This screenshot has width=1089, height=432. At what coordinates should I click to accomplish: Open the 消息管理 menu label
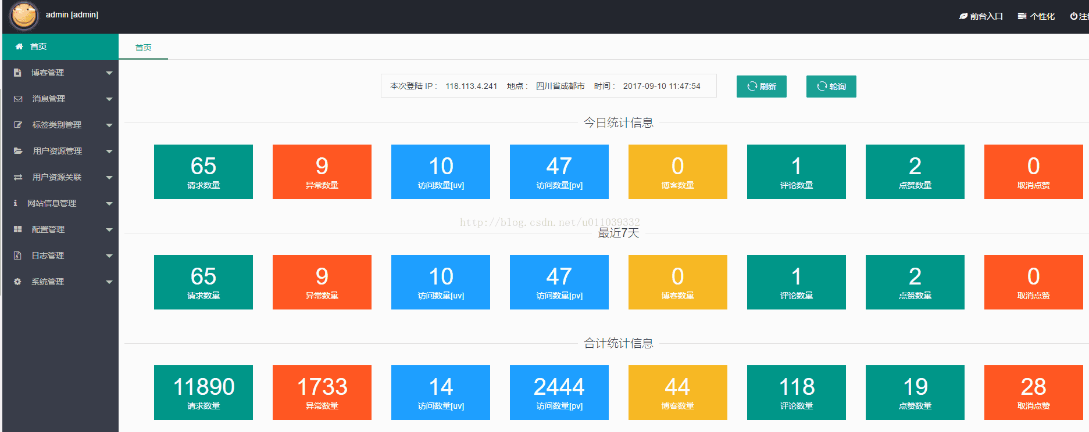48,99
